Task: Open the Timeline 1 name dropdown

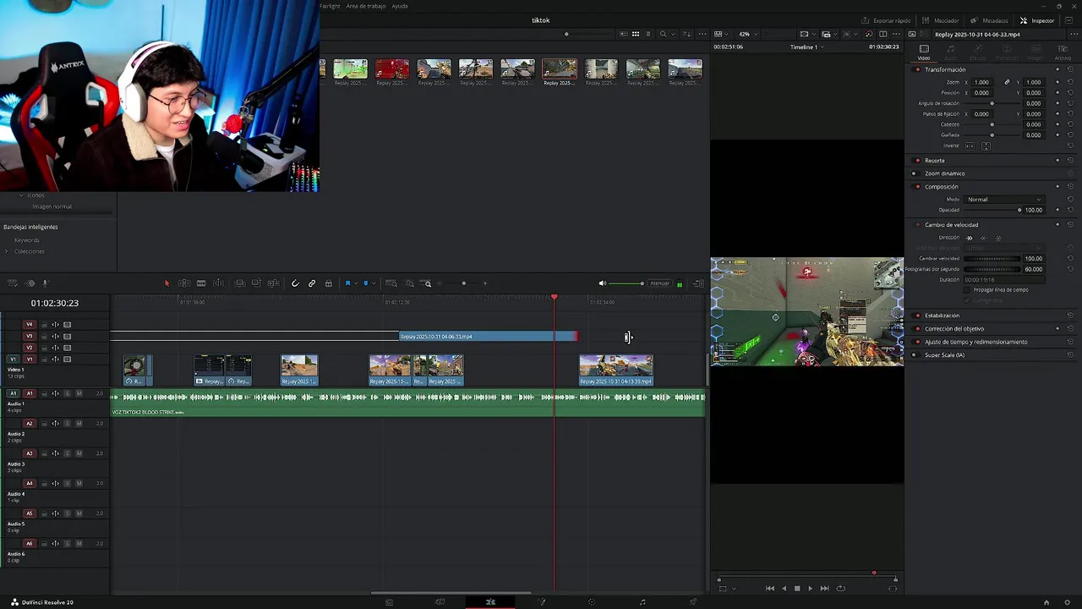Action: [807, 47]
